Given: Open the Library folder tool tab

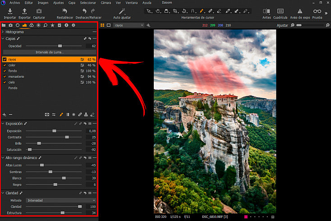Looking at the screenshot, I should 4,25.
